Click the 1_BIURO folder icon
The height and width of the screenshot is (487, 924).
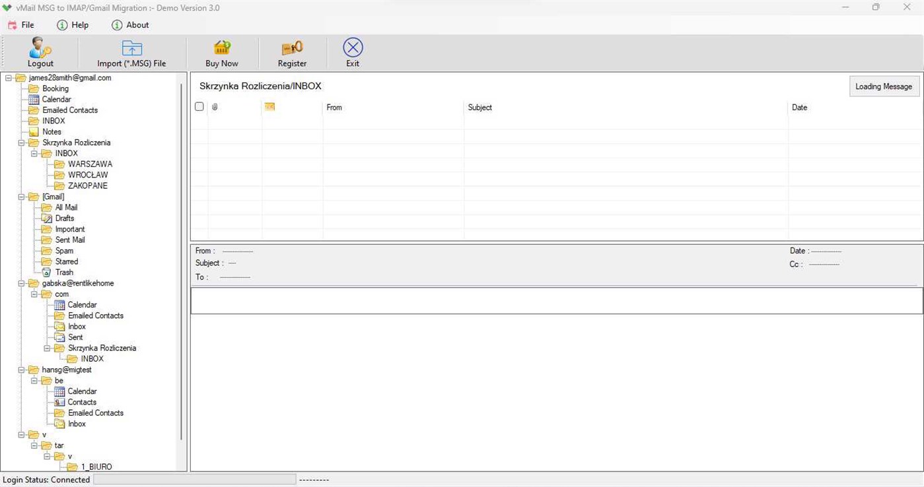point(72,467)
